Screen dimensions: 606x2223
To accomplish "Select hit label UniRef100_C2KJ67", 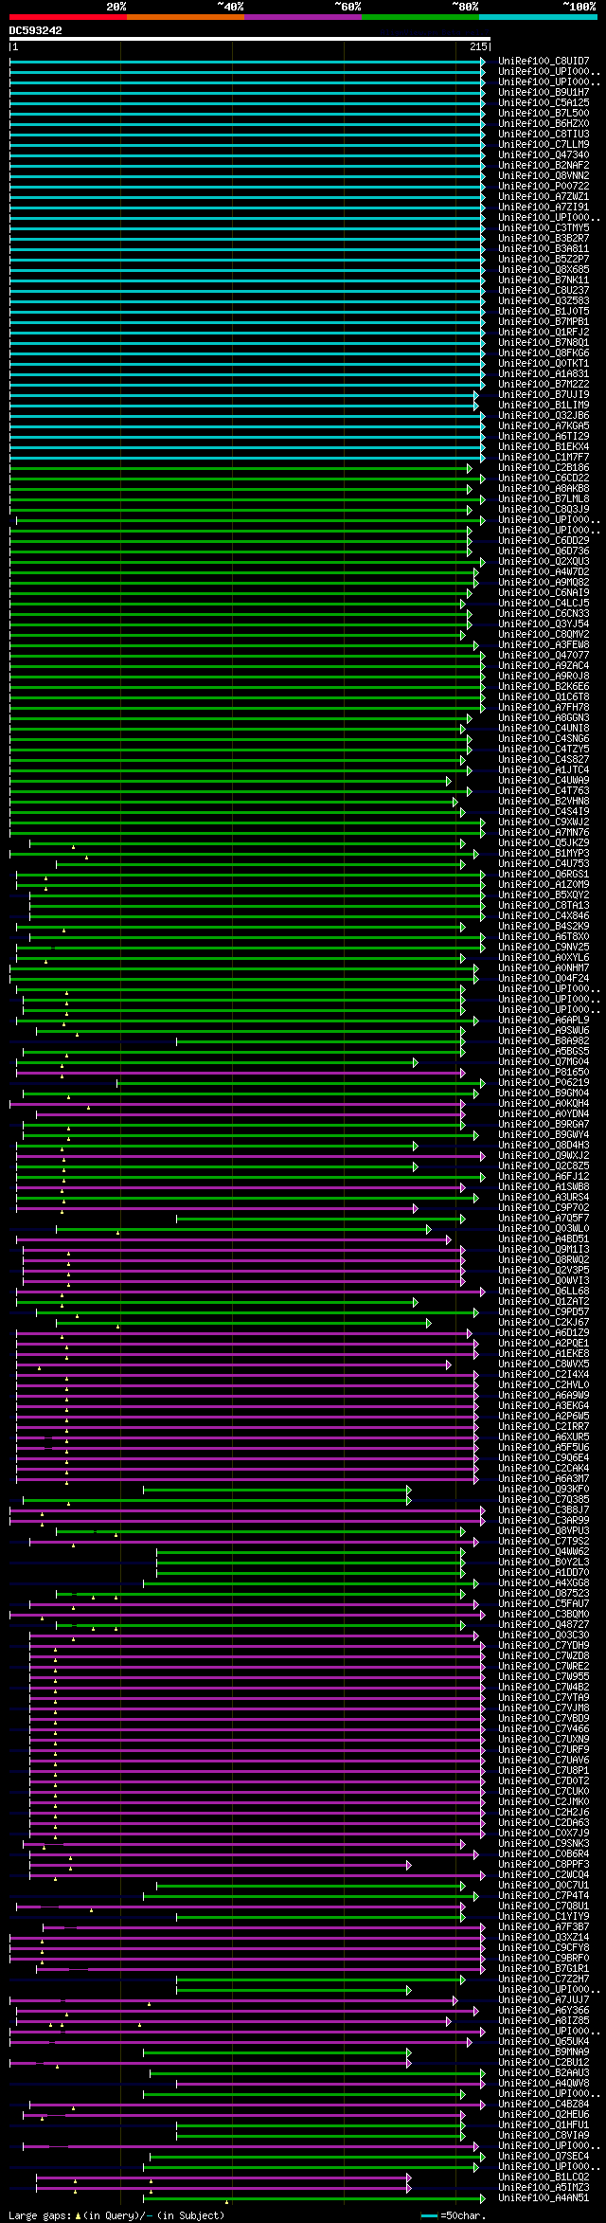I will 544,1323.
